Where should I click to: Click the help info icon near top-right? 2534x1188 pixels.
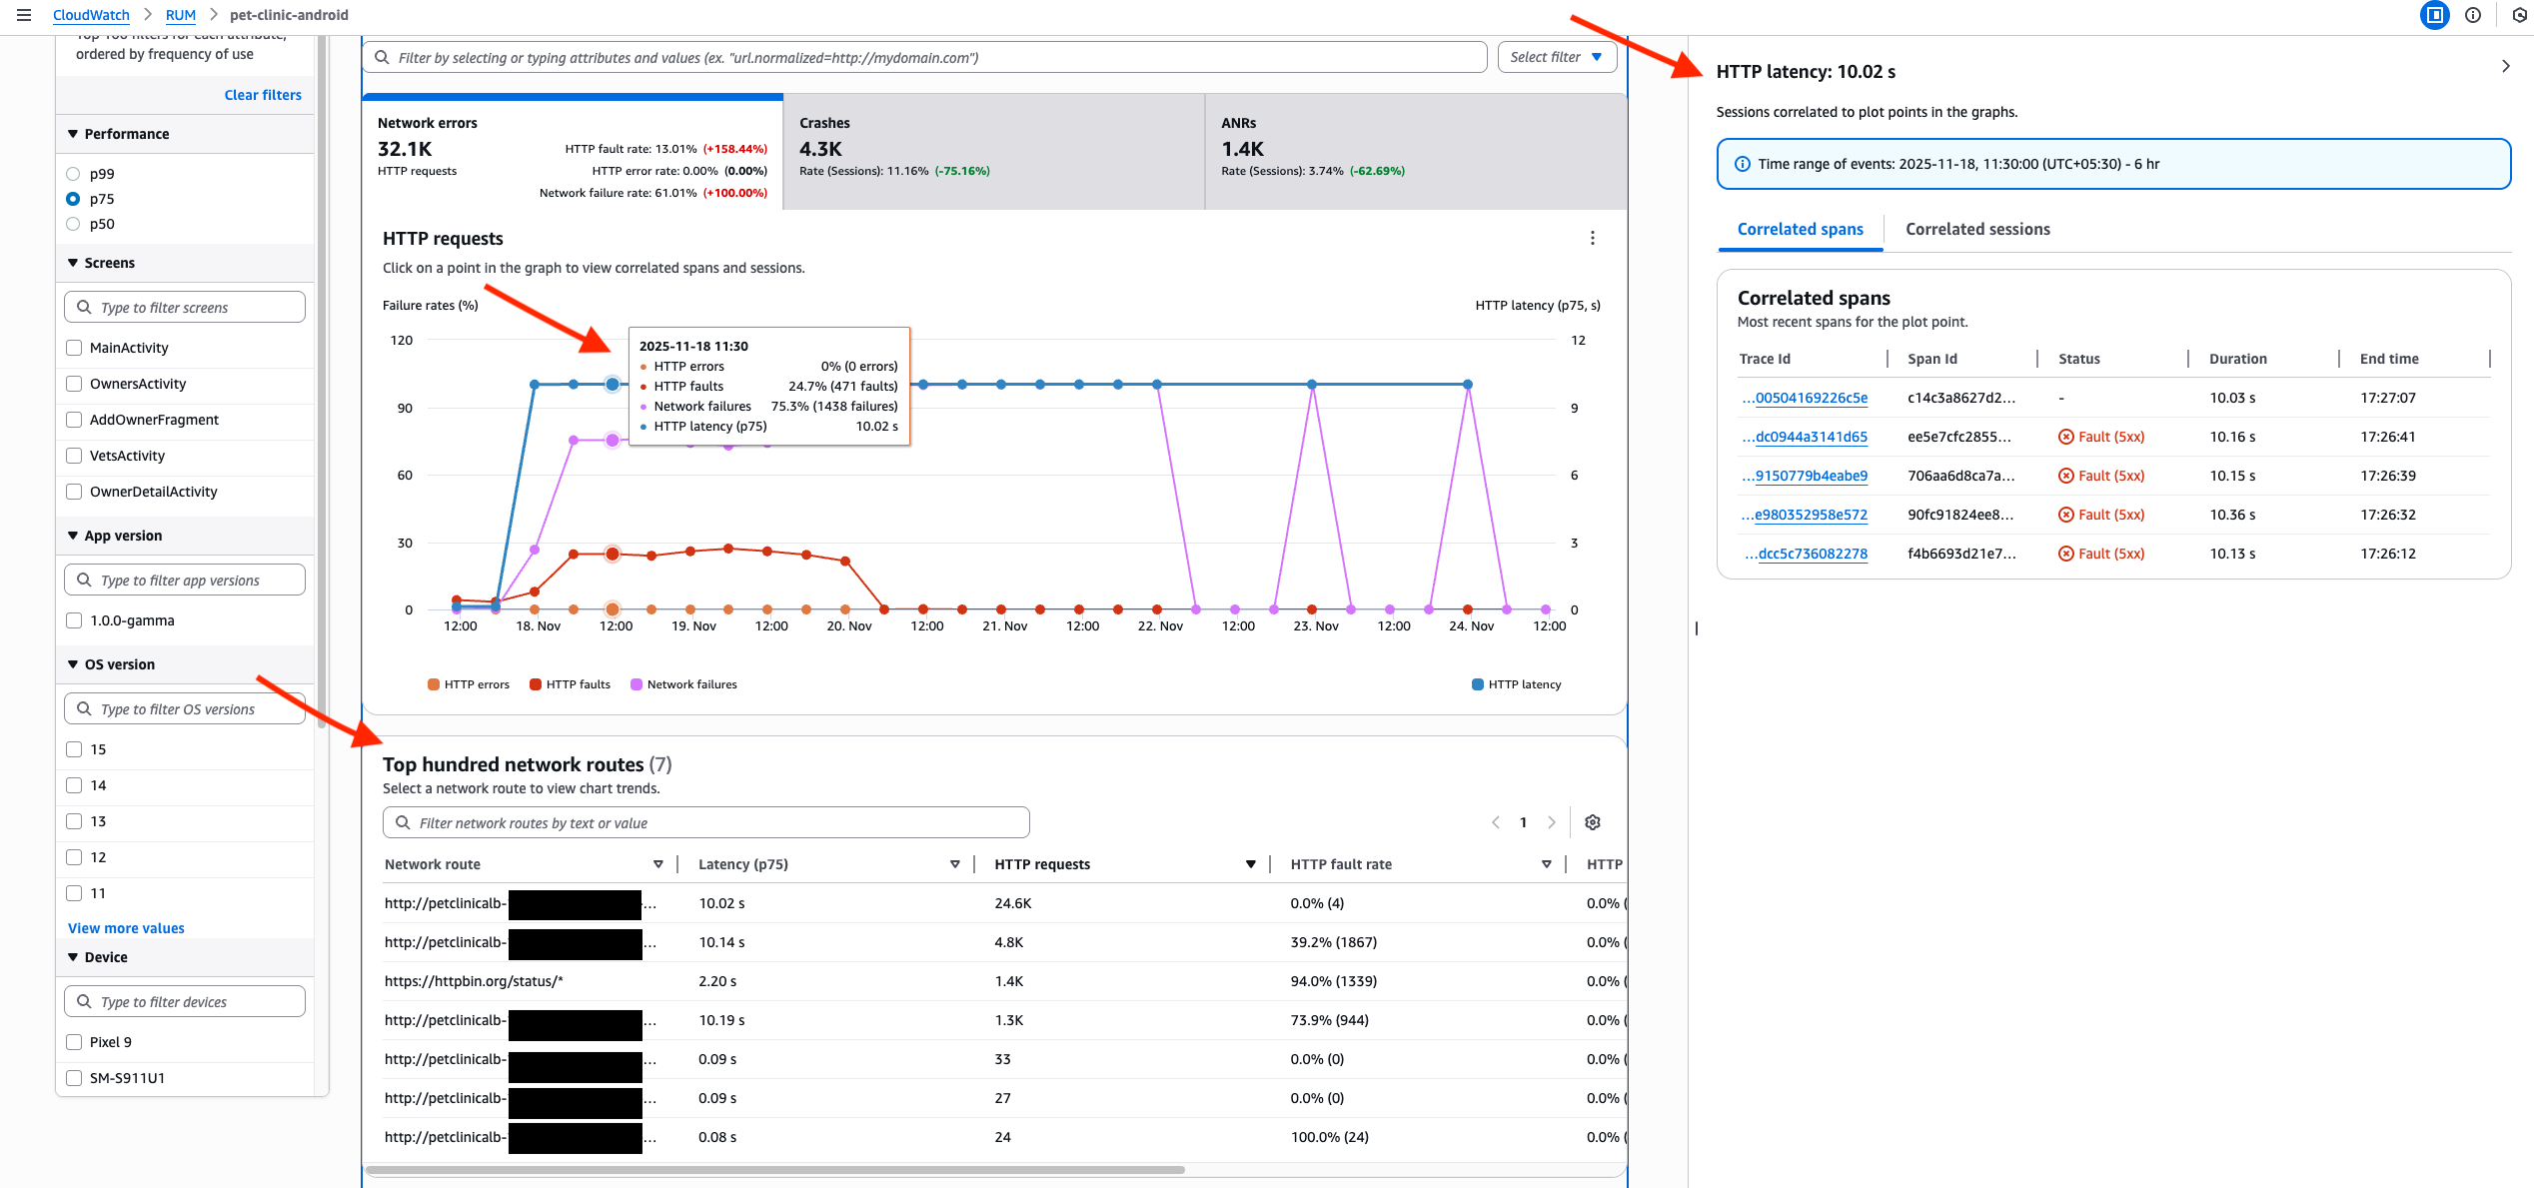pyautogui.click(x=2474, y=15)
